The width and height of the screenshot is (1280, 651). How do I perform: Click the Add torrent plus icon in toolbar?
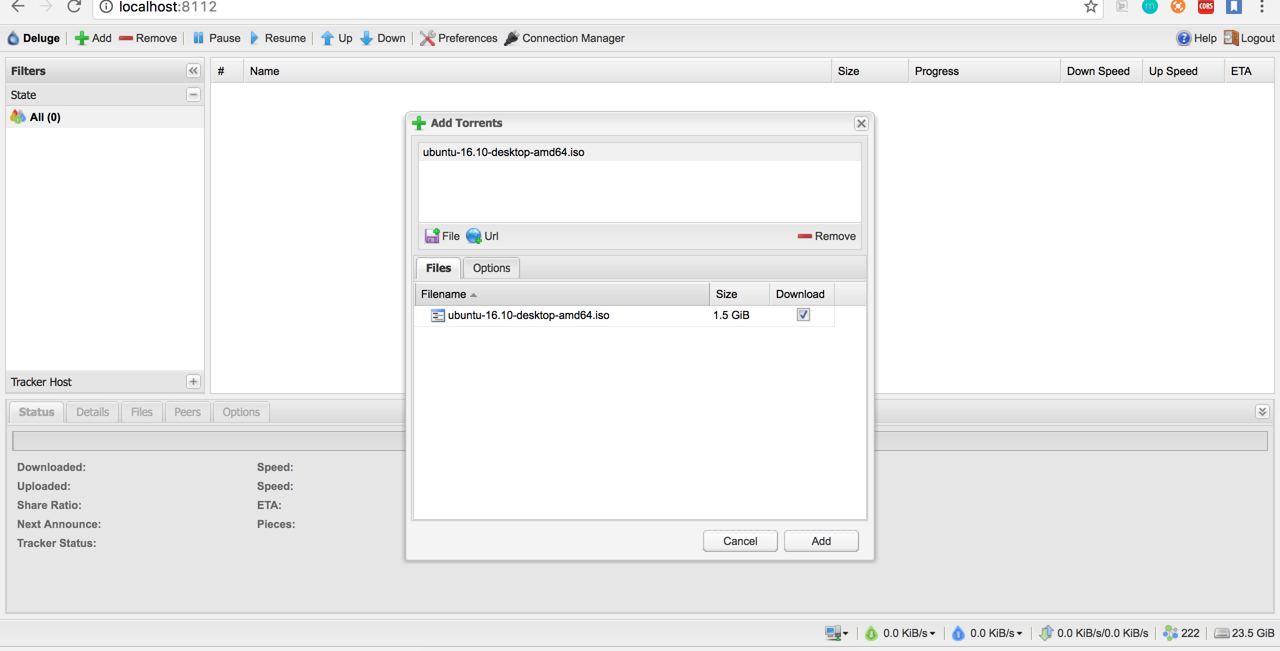81,38
